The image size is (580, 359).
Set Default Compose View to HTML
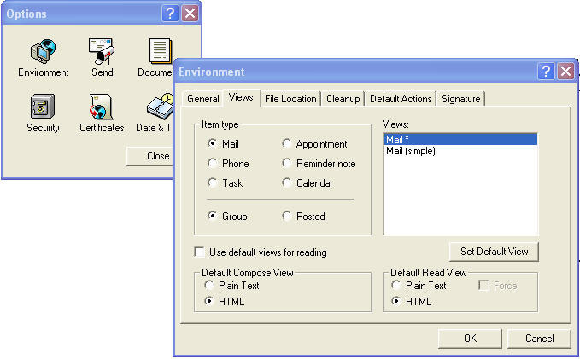tap(209, 301)
